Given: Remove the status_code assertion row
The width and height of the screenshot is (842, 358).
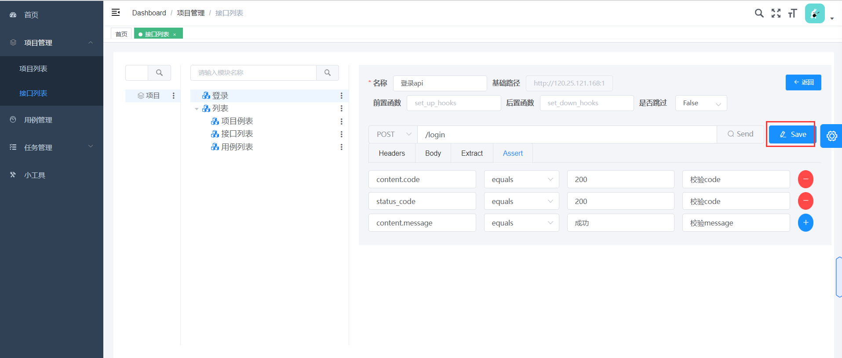Looking at the screenshot, I should tap(806, 201).
